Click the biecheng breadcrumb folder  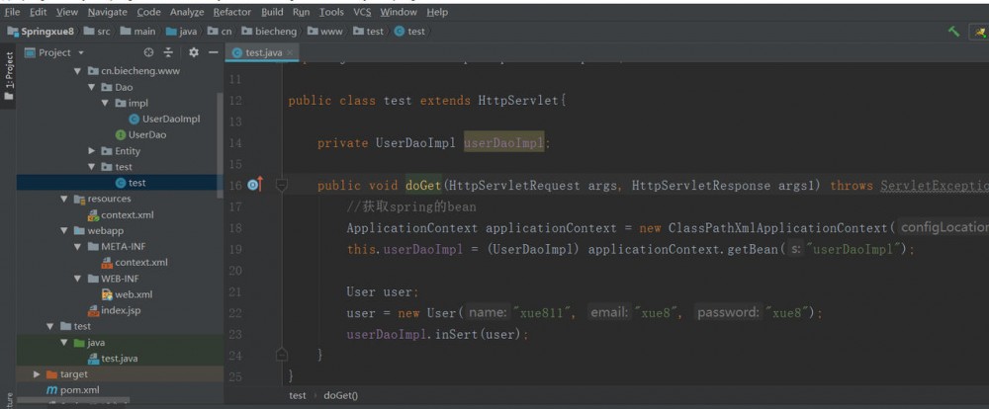[x=268, y=31]
